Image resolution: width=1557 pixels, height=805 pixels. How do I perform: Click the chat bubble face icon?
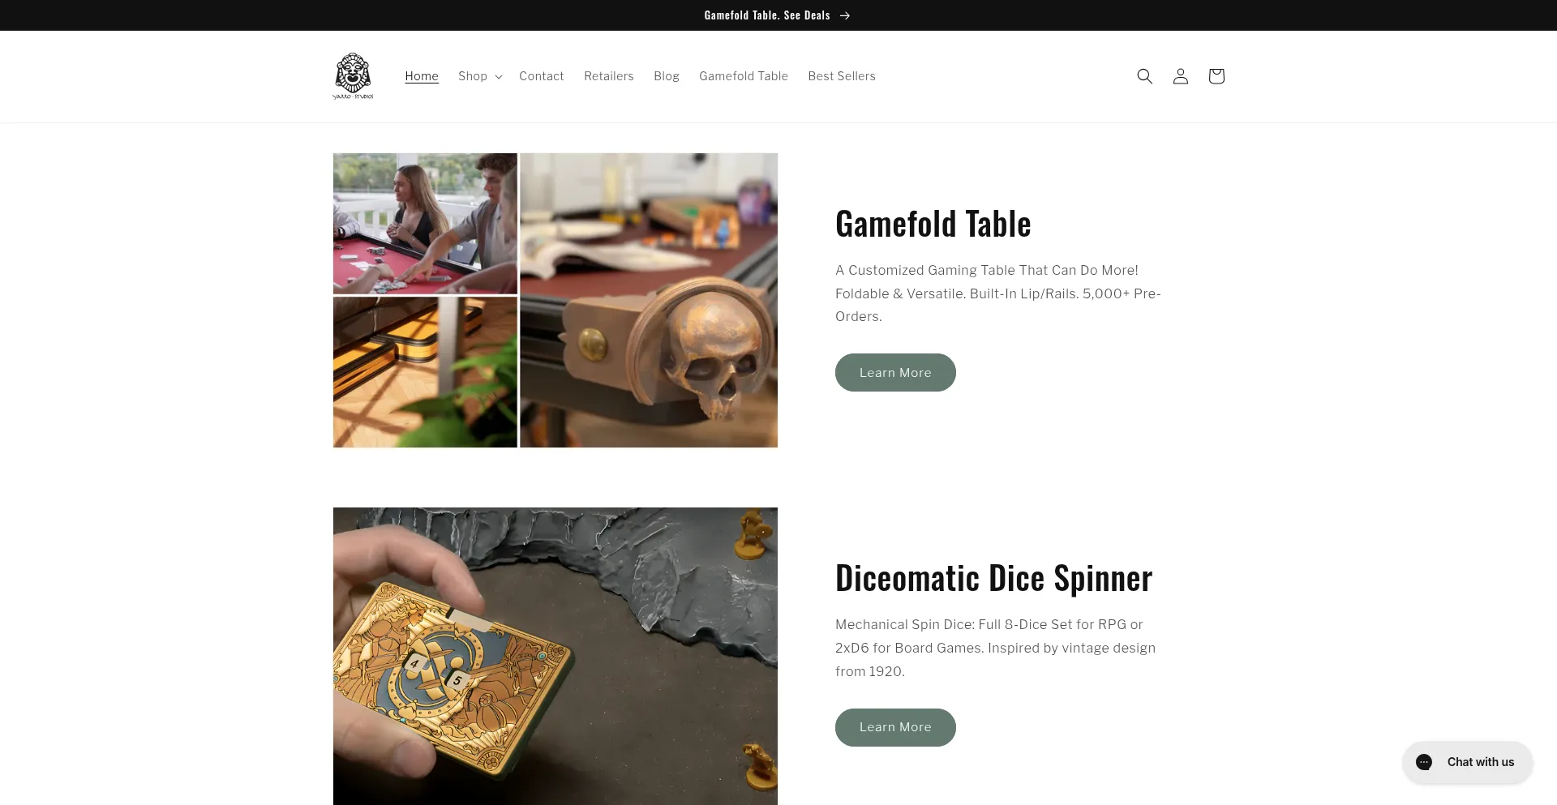[x=1424, y=762]
